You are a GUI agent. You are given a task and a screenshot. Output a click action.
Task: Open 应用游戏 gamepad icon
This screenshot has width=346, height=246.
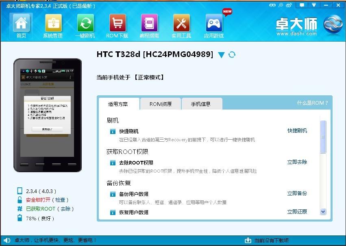[214, 23]
